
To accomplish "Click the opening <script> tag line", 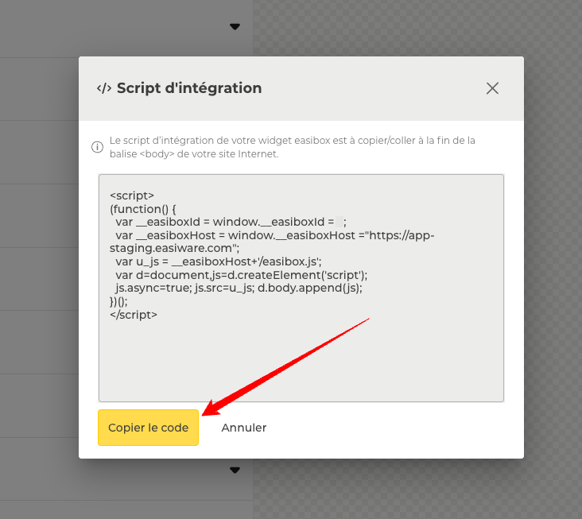I will tap(132, 196).
